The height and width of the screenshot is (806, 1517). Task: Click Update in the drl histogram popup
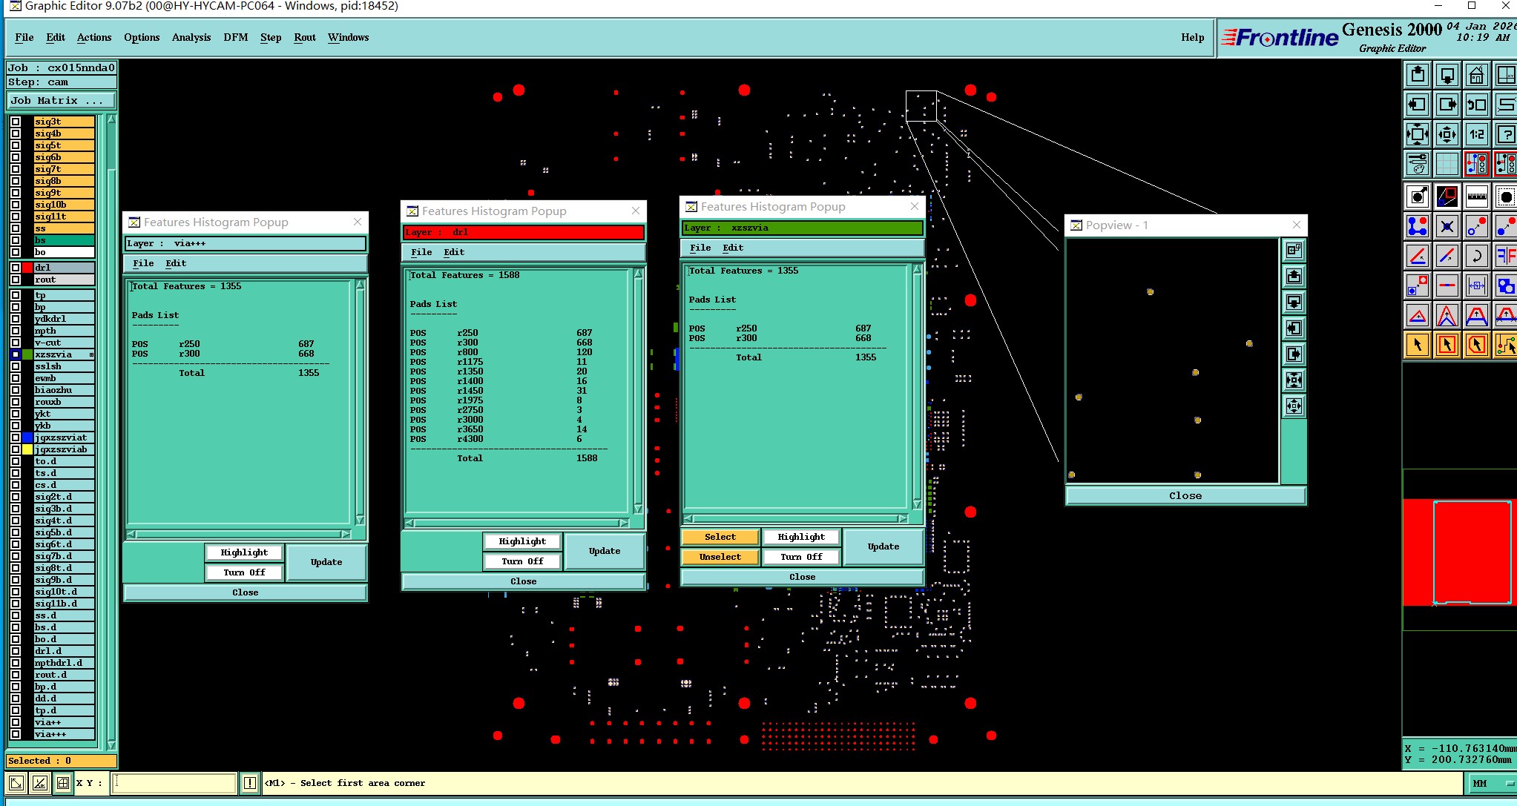604,551
